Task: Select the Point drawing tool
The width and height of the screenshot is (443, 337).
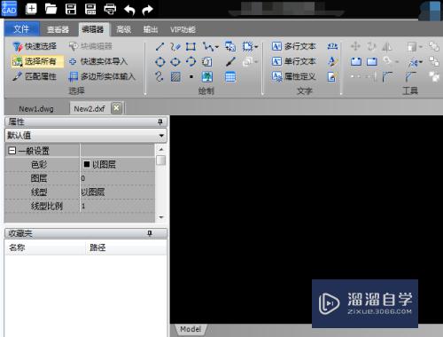Action: (x=191, y=77)
